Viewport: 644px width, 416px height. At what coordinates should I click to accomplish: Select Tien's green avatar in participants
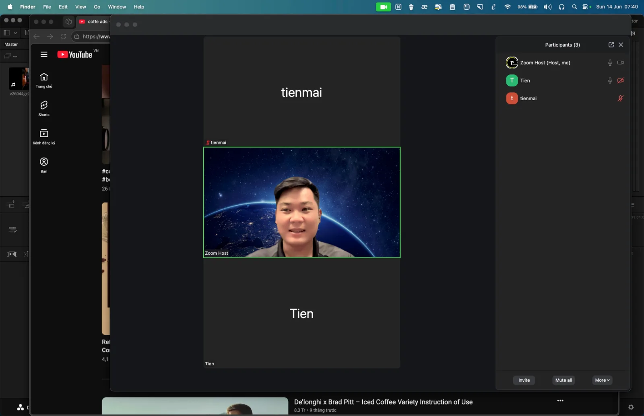click(512, 80)
